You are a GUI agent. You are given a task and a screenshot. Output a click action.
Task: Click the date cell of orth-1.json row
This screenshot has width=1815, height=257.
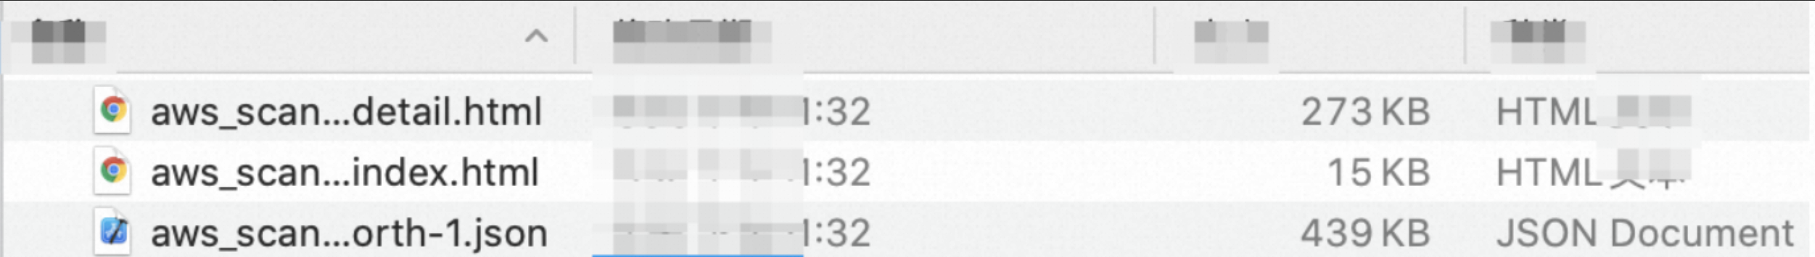pos(742,233)
